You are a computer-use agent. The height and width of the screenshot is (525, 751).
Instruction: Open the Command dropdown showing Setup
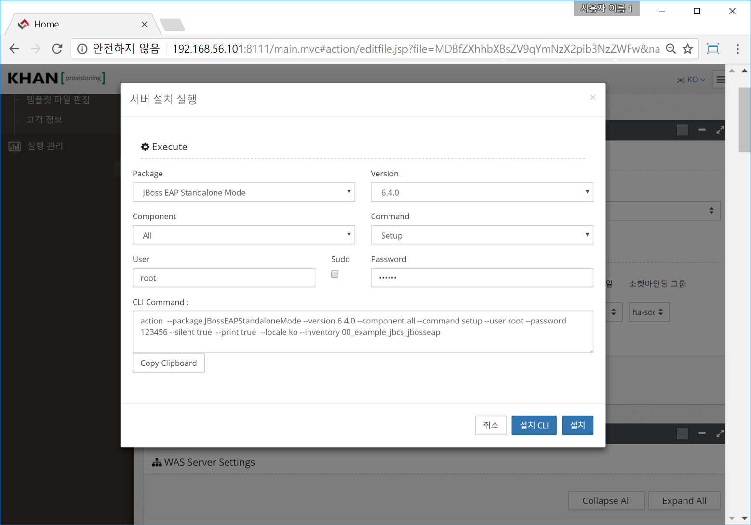click(x=482, y=235)
